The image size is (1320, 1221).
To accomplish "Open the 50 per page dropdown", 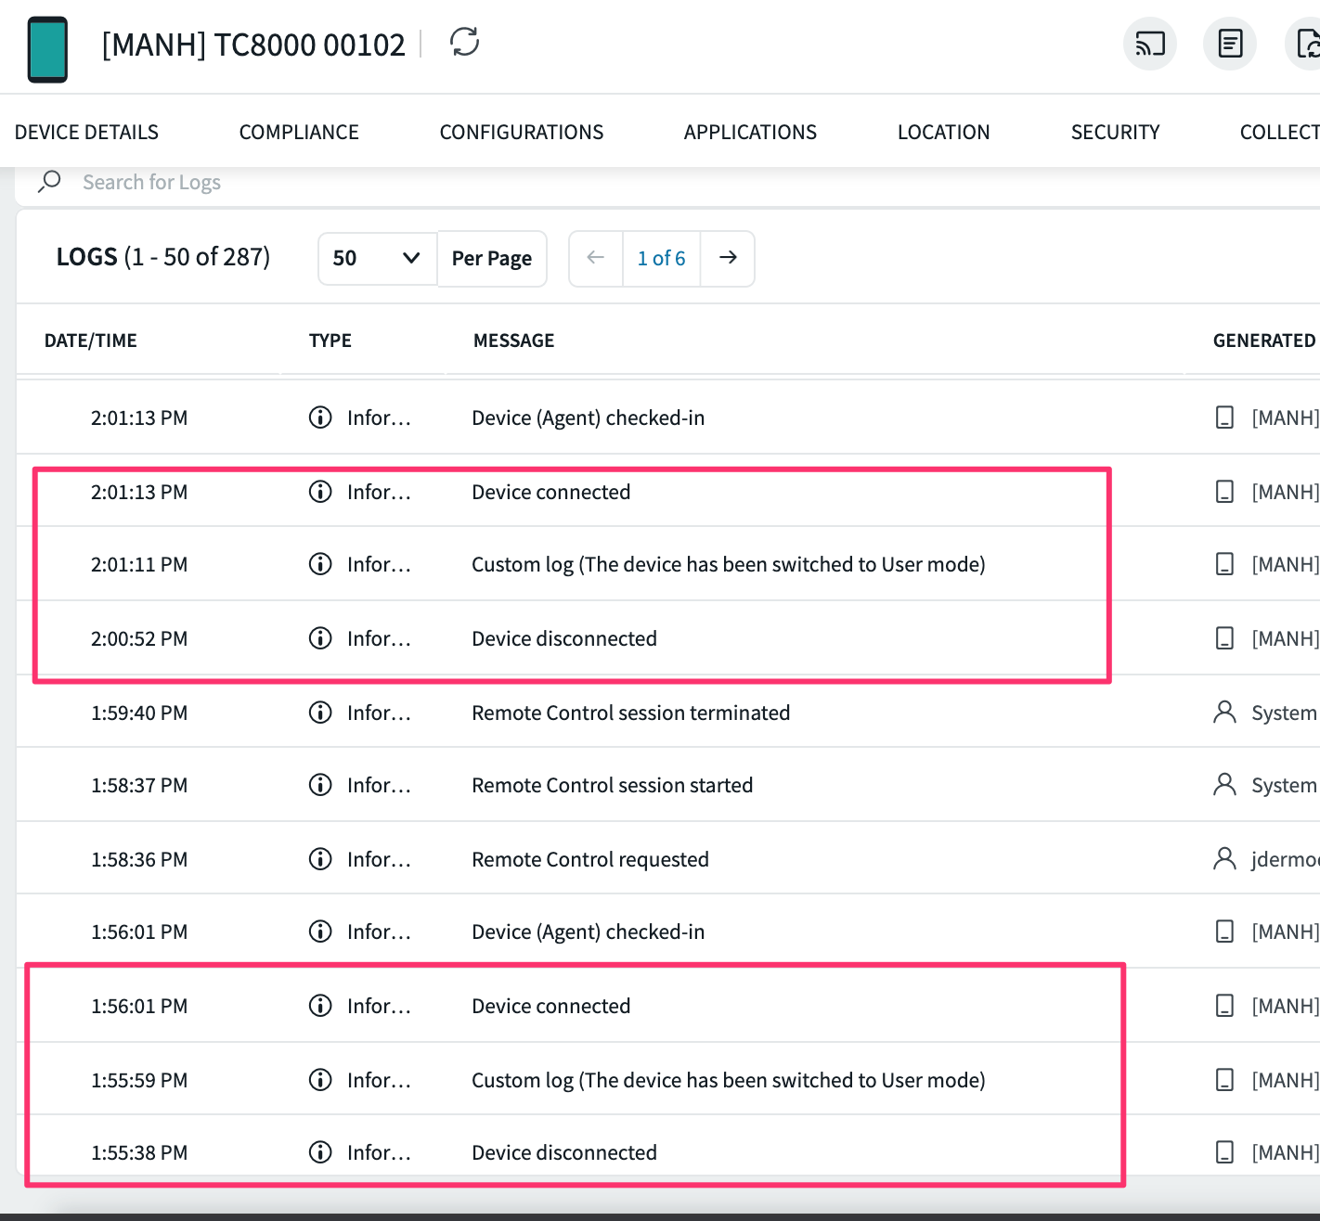I will coord(377,258).
